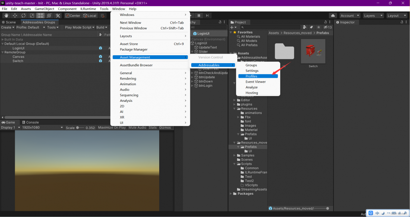
Task: Open the Play Mode Script dropdown
Action: [79, 27]
